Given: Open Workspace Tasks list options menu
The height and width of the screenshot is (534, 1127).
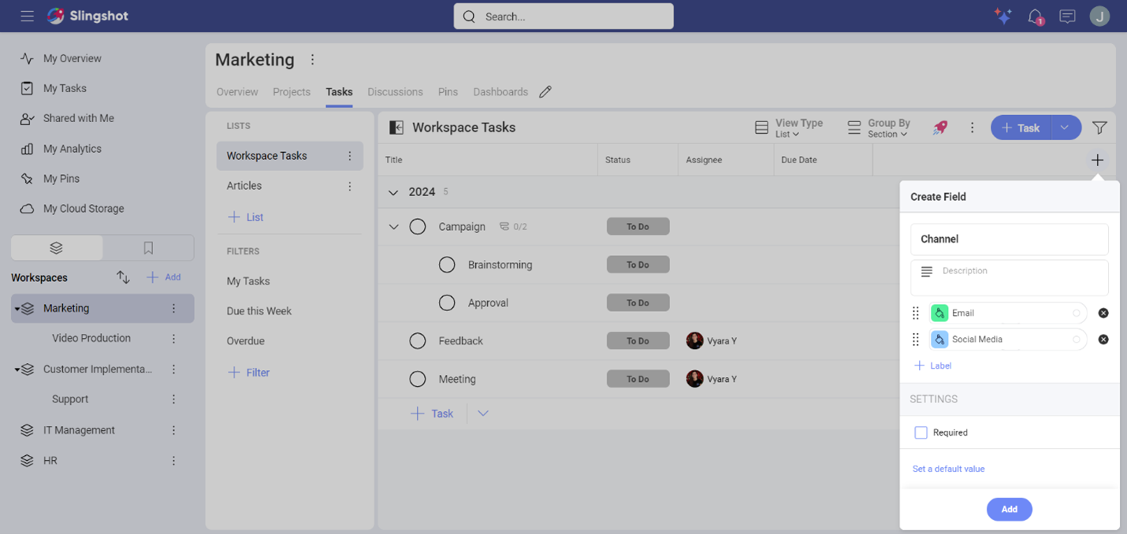Looking at the screenshot, I should pyautogui.click(x=350, y=156).
